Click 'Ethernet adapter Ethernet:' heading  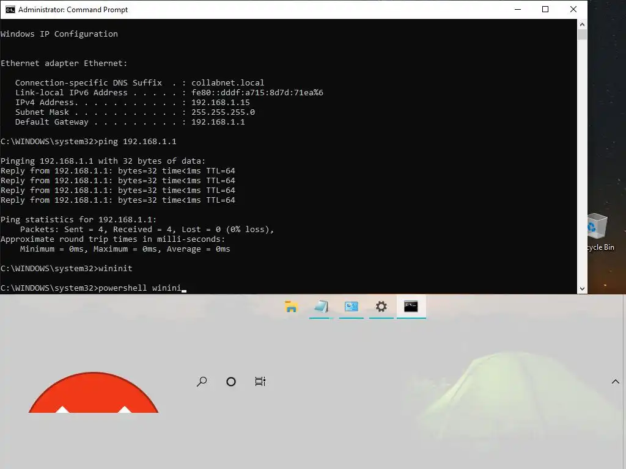[x=64, y=64]
